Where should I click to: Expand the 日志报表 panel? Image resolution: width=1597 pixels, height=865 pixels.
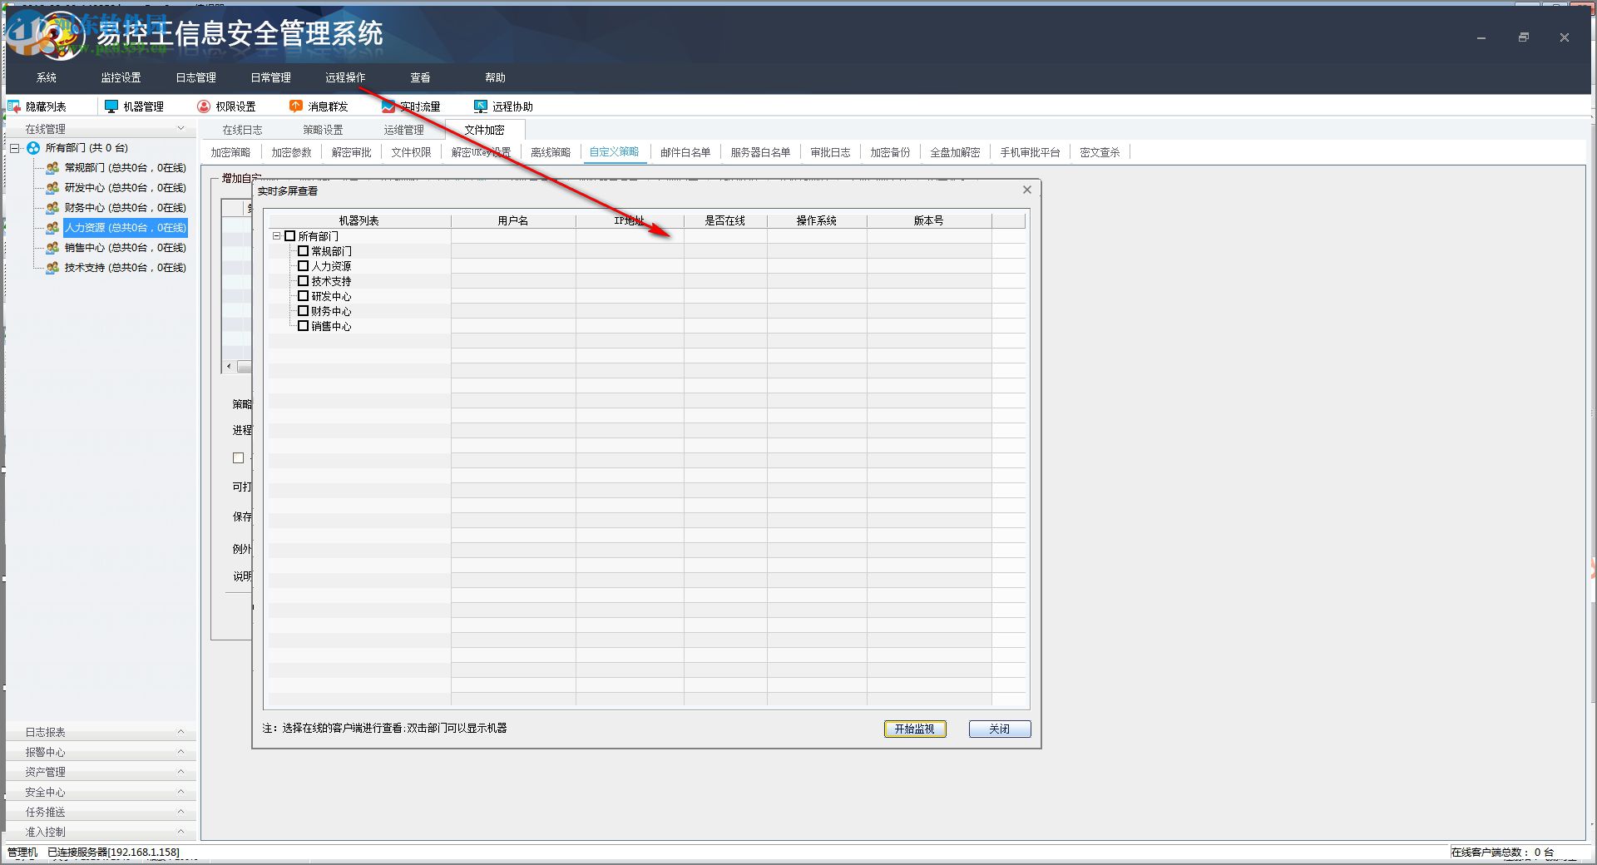tap(180, 732)
